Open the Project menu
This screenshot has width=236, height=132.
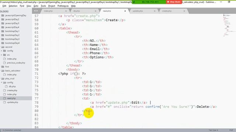tap(52, 6)
